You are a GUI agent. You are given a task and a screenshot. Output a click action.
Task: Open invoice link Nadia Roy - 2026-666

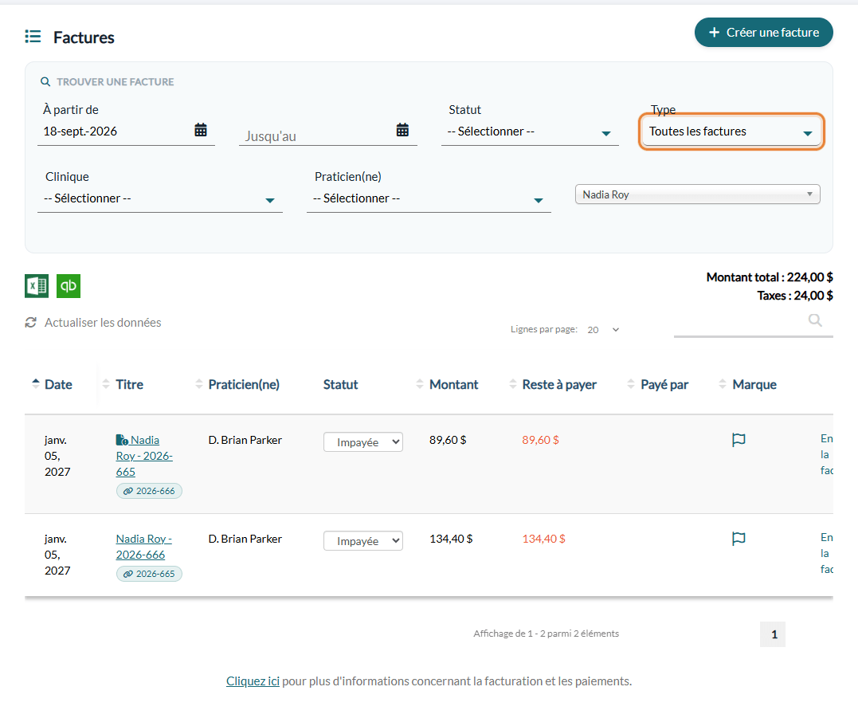click(144, 547)
